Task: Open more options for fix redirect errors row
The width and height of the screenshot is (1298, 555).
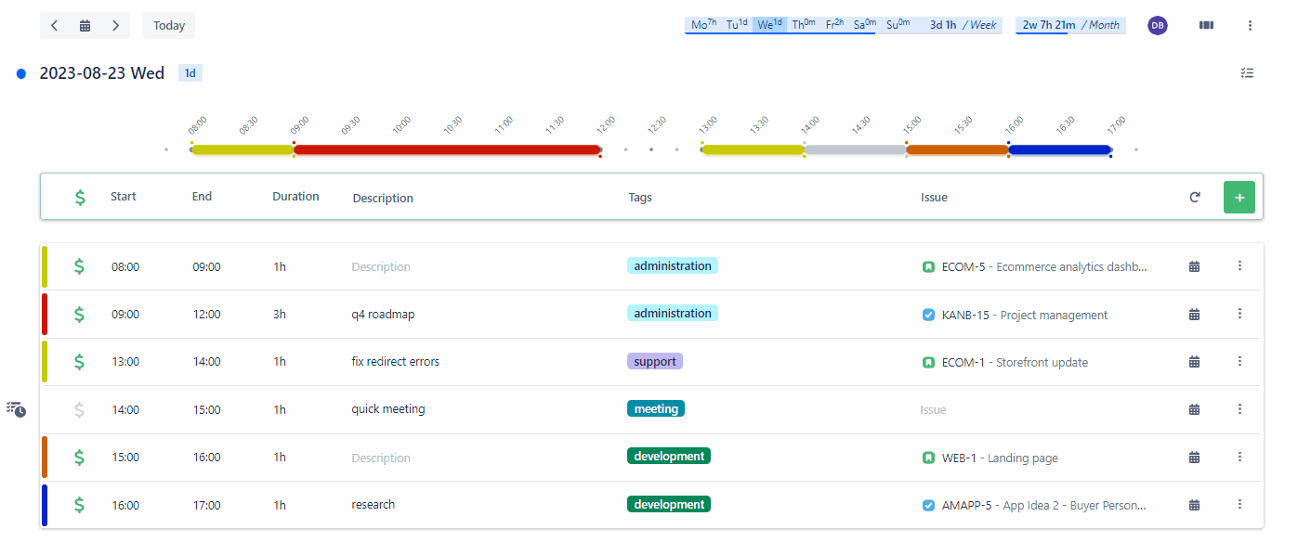Action: (x=1239, y=361)
